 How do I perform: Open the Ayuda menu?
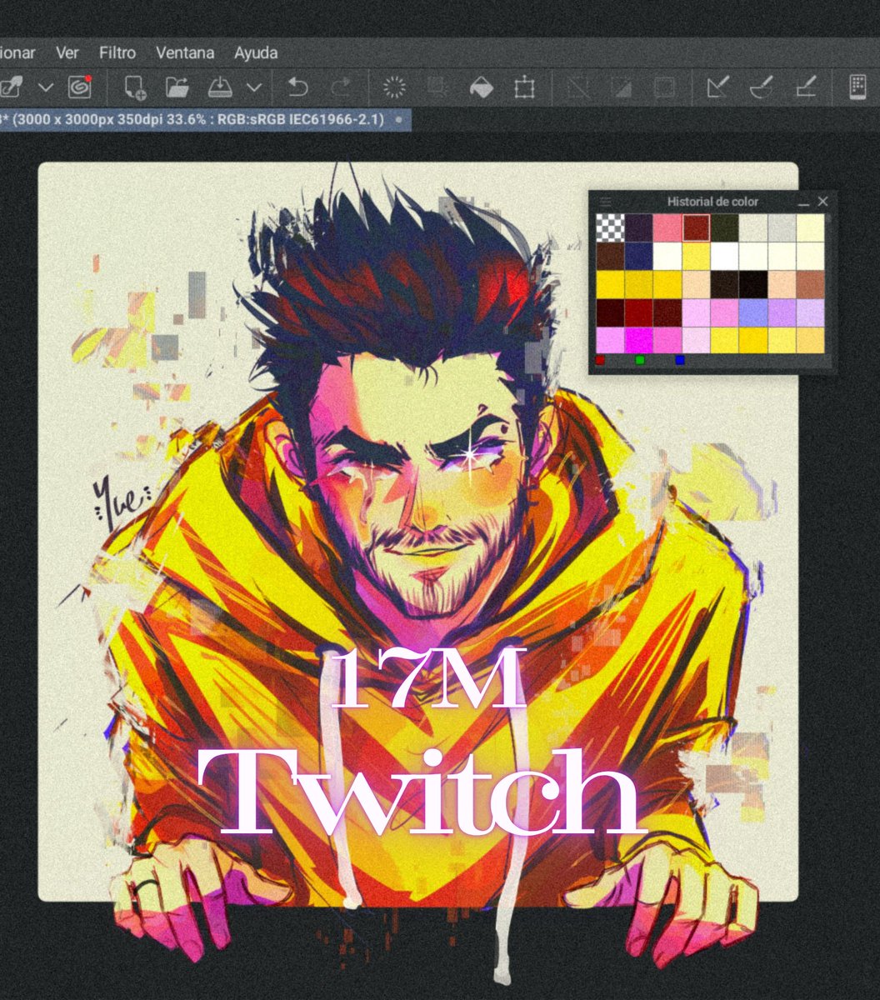(256, 52)
